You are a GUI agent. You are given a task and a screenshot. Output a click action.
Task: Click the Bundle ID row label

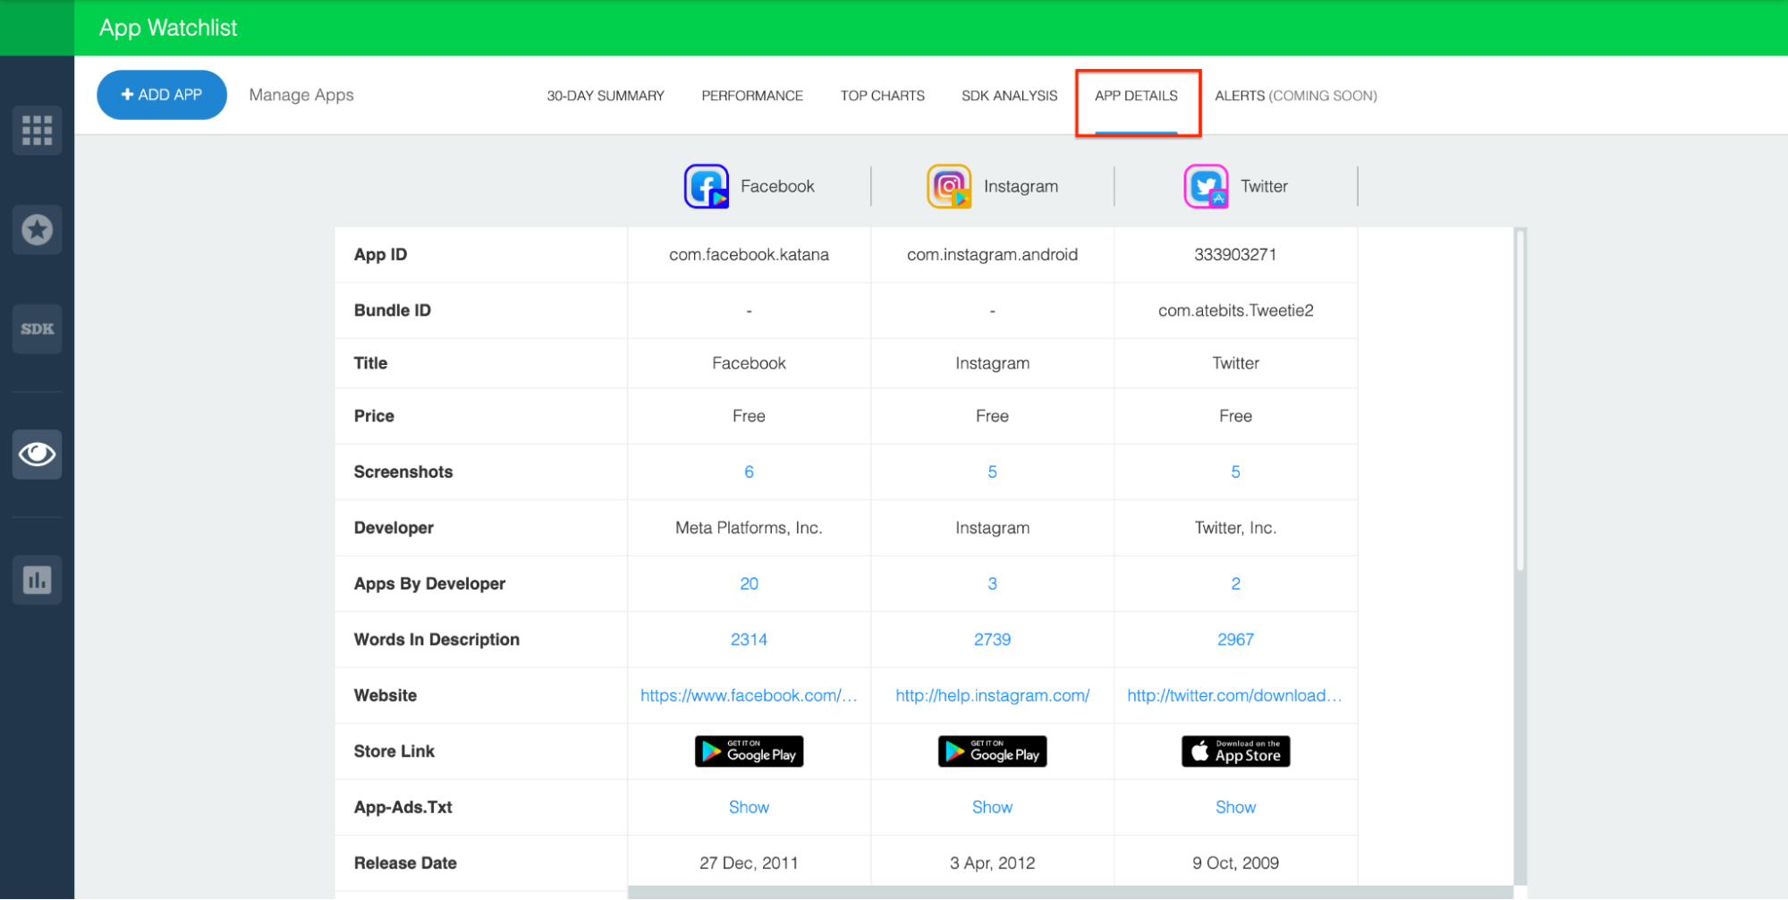tap(392, 310)
